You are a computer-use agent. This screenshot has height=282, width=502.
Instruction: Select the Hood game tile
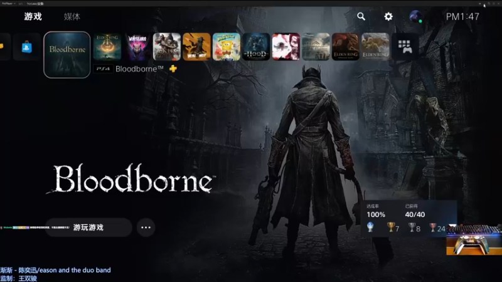pyautogui.click(x=256, y=46)
